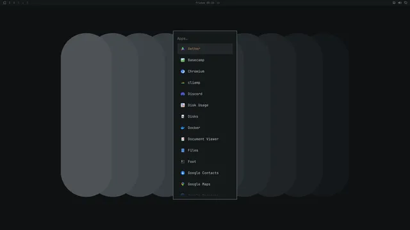Launch Discord via its purple icon
This screenshot has width=410, height=230.
(183, 94)
